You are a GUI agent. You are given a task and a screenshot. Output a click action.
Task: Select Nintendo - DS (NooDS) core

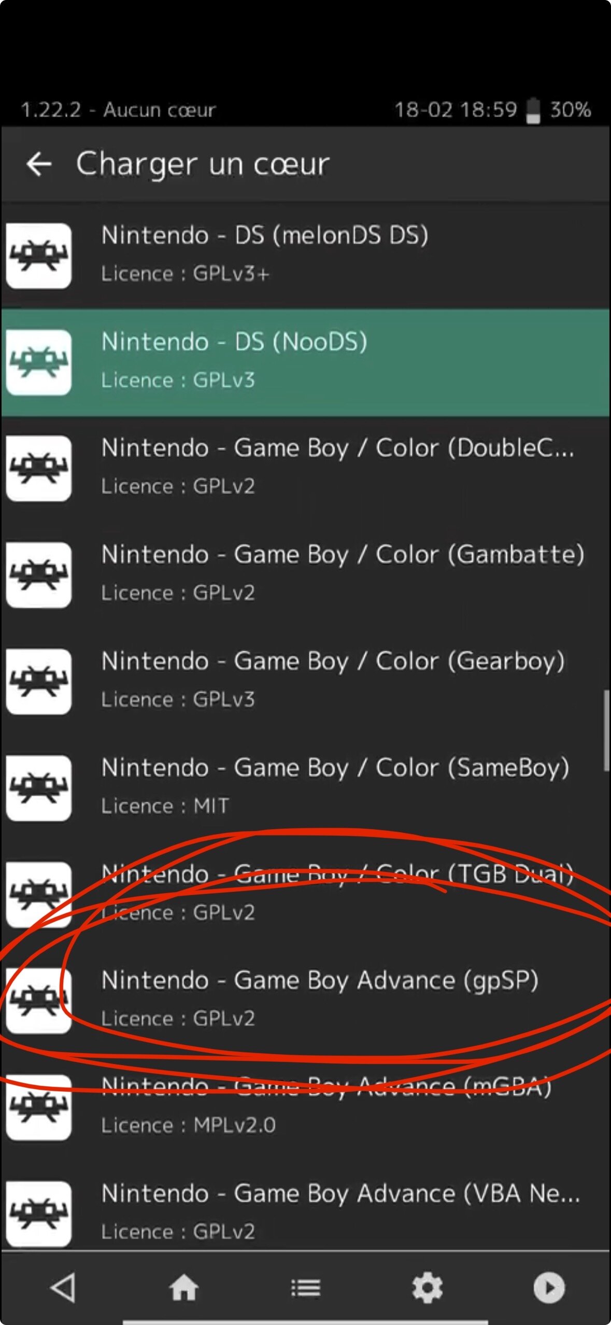pyautogui.click(x=305, y=362)
